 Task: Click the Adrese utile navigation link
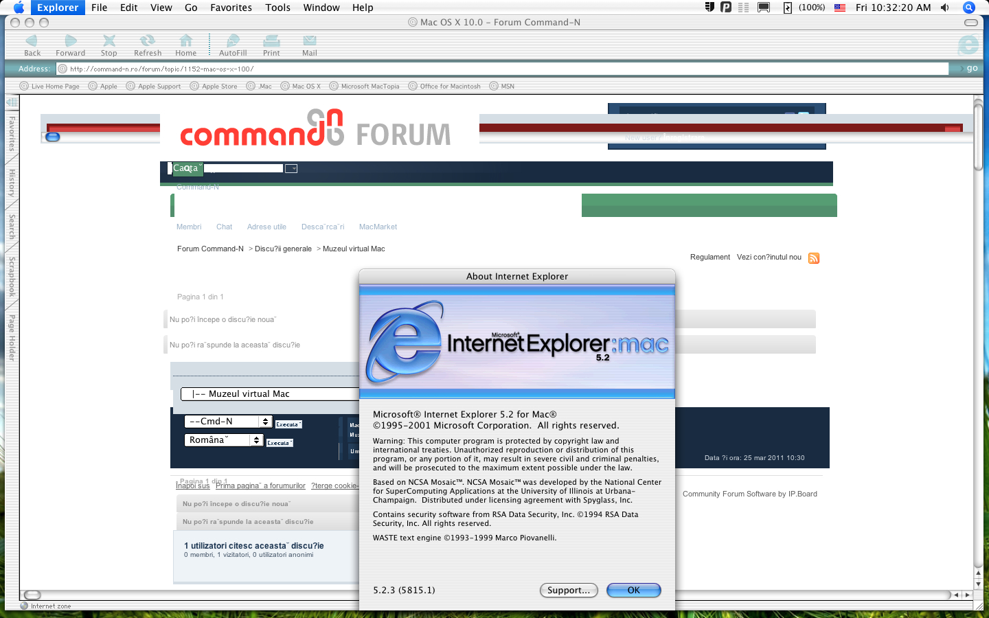click(266, 227)
